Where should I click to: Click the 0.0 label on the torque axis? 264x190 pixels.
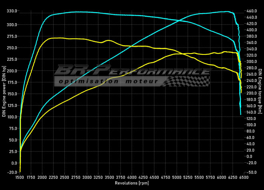[x=250, y=156]
